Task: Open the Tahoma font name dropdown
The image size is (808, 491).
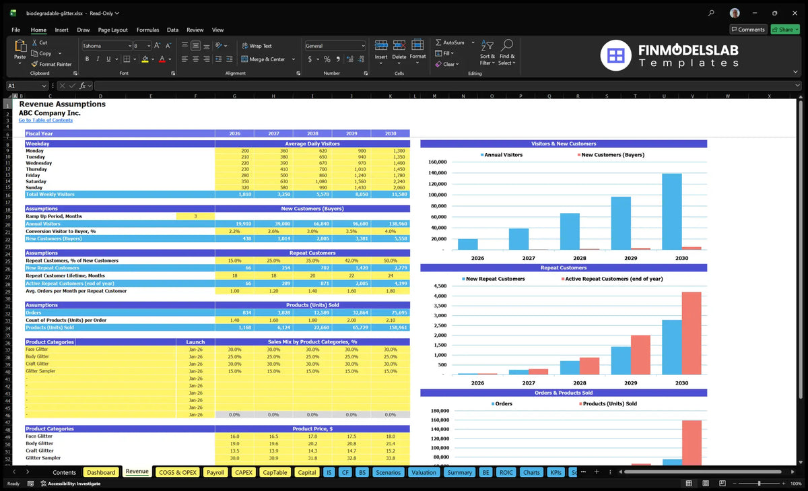Action: [x=129, y=46]
